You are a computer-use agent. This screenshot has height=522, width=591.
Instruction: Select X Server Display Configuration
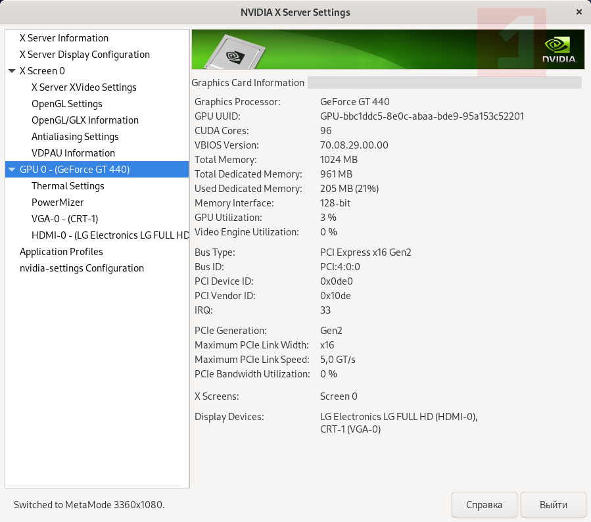pyautogui.click(x=84, y=55)
